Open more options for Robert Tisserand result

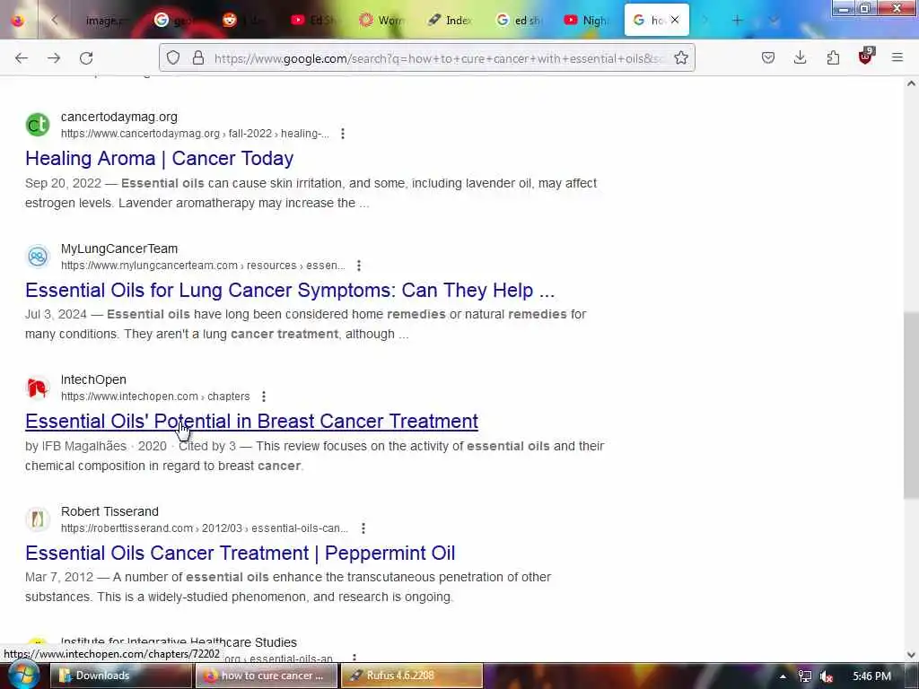[x=363, y=528]
